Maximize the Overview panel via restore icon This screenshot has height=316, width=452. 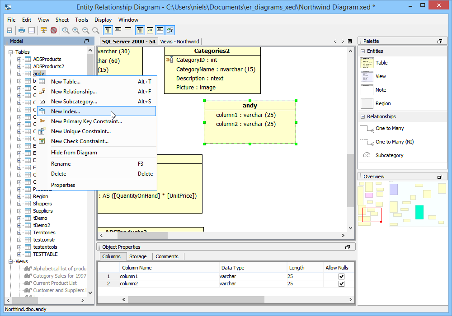pyautogui.click(x=440, y=177)
